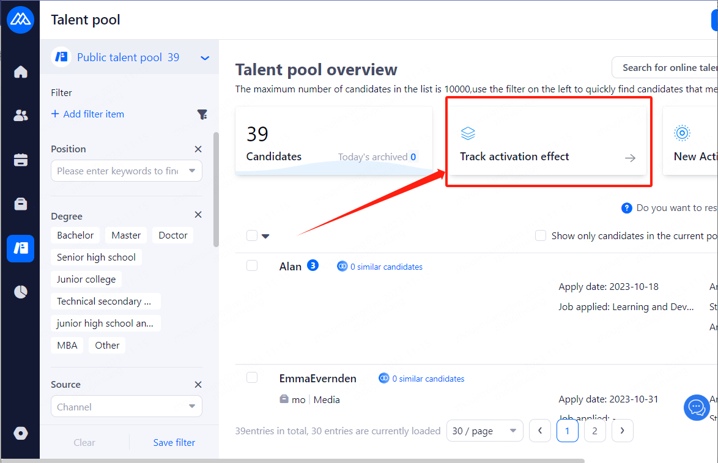Open the Home icon in sidebar
Image resolution: width=718 pixels, height=463 pixels.
pos(21,72)
